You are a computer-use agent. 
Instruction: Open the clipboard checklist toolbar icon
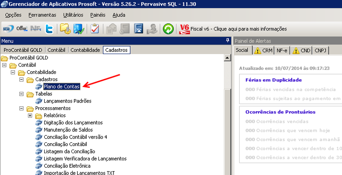(x=95, y=29)
